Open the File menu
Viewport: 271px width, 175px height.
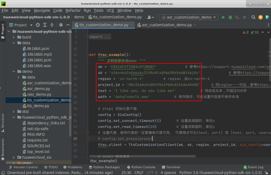coord(5,11)
